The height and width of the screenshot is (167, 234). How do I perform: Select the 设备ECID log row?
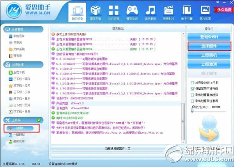pyautogui.click(x=116, y=98)
